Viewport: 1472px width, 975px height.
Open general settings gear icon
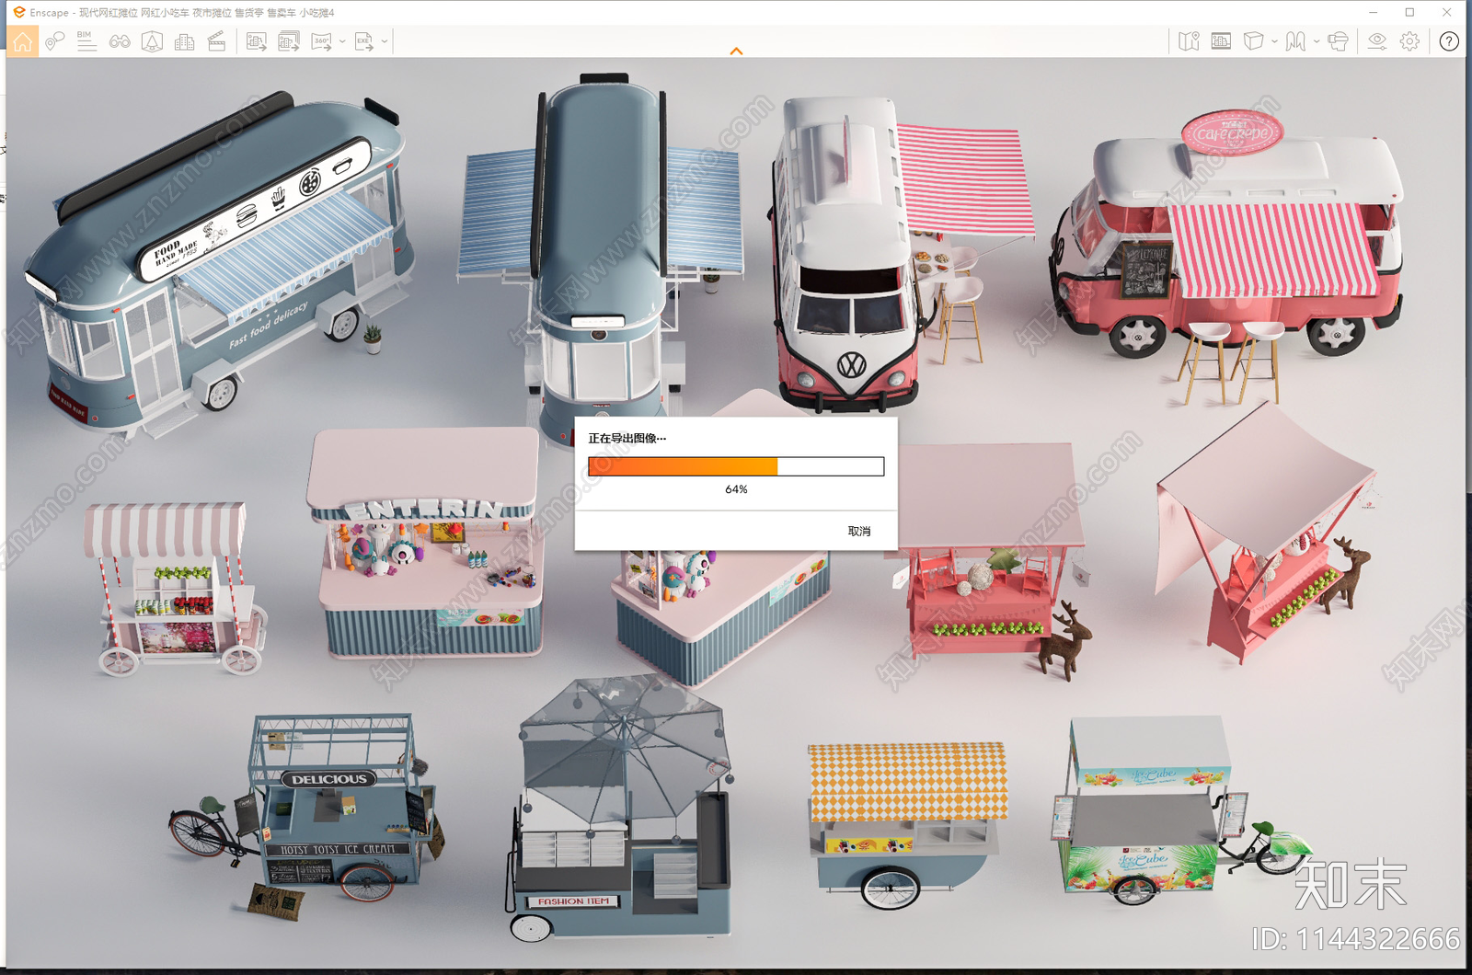(1409, 41)
